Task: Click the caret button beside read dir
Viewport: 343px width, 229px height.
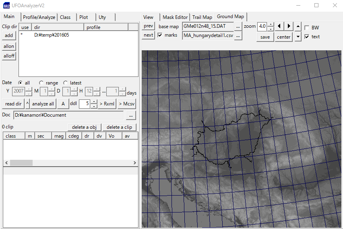Action: click(x=27, y=104)
